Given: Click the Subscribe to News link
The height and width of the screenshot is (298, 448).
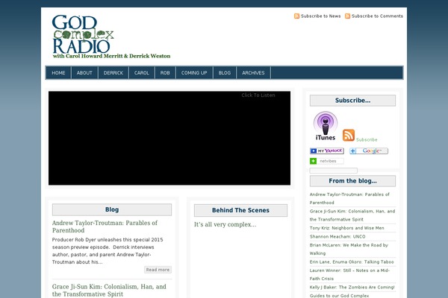Looking at the screenshot, I should 320,16.
